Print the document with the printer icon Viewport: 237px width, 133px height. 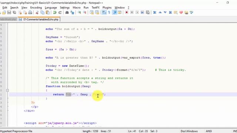pyautogui.click(x=30, y=13)
